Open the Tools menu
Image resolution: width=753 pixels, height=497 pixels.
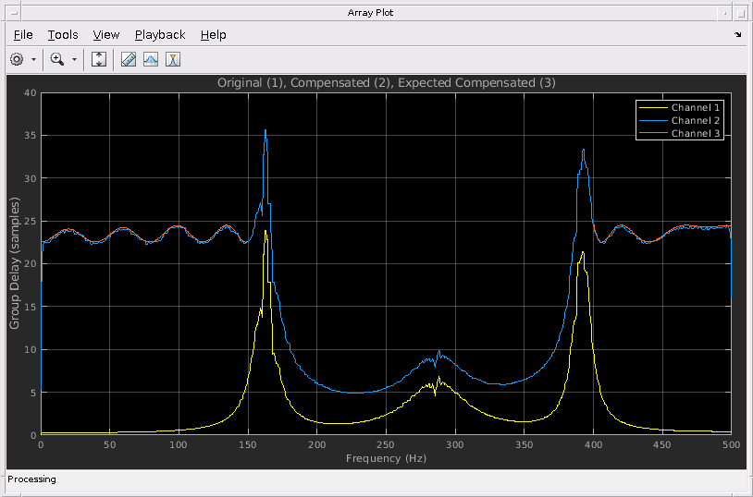[x=63, y=35]
